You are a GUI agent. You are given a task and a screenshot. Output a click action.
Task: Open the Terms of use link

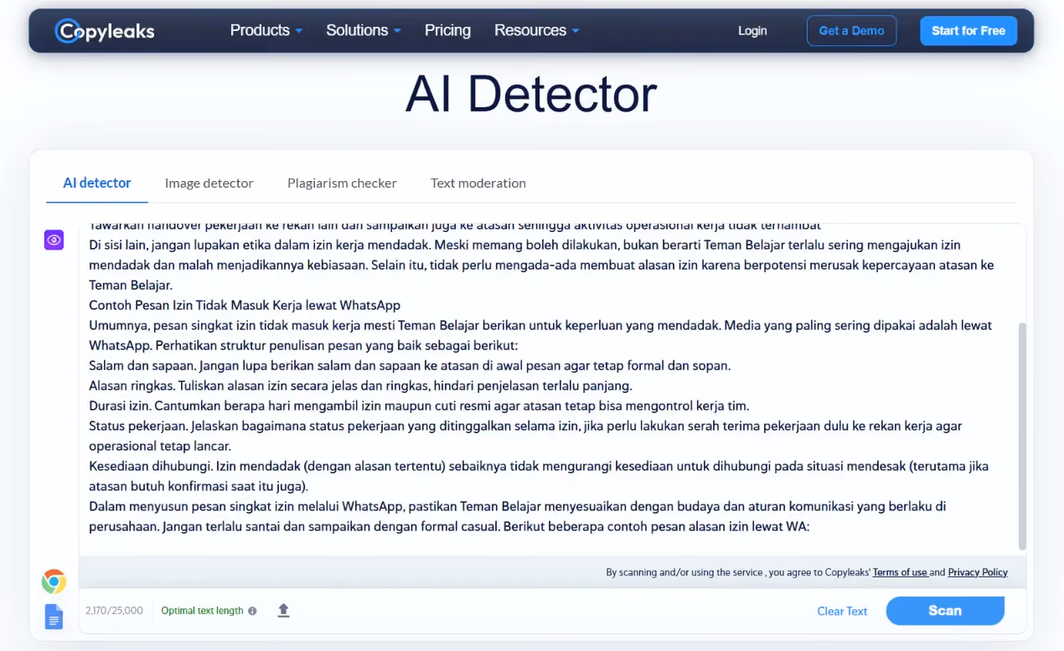pyautogui.click(x=901, y=572)
